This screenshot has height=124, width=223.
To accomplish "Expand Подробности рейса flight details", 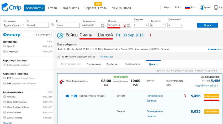I will pos(206,86).
